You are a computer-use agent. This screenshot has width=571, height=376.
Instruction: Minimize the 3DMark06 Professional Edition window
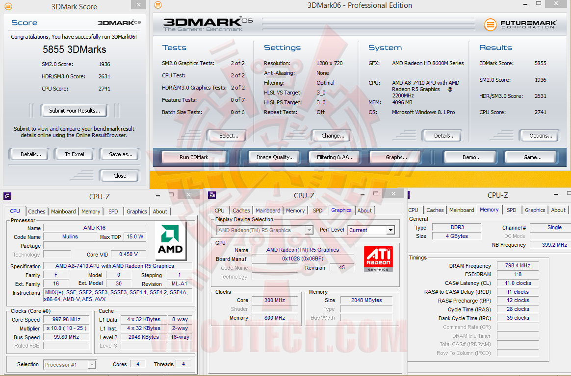point(525,4)
